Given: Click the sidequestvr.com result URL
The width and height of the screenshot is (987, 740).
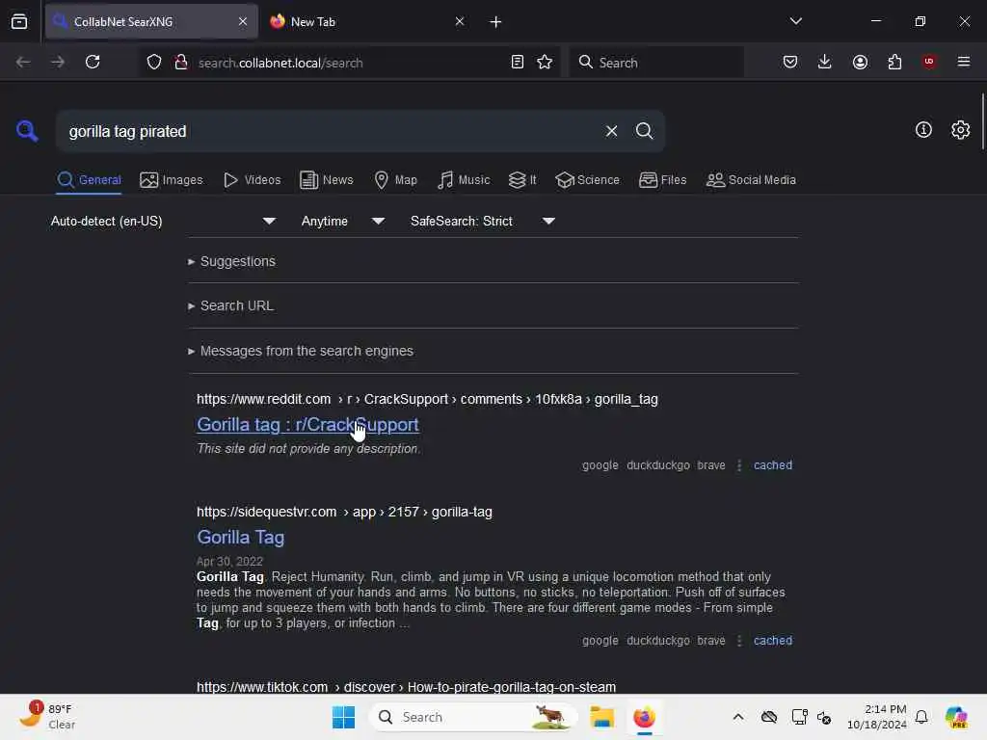Looking at the screenshot, I should pyautogui.click(x=344, y=512).
